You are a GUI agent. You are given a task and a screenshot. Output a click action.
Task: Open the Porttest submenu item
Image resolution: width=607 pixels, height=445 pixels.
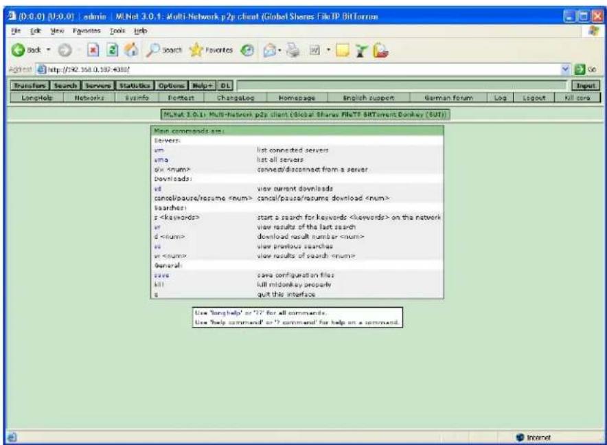[x=181, y=98]
